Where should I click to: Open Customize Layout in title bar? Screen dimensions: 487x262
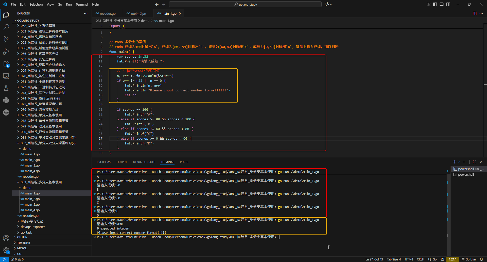pos(428,4)
